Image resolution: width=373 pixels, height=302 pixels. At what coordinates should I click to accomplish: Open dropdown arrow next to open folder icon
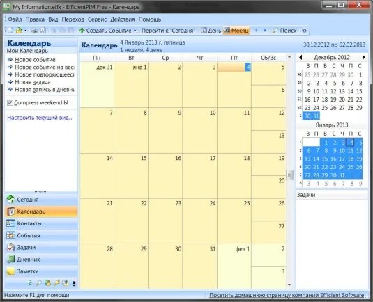[x=26, y=31]
